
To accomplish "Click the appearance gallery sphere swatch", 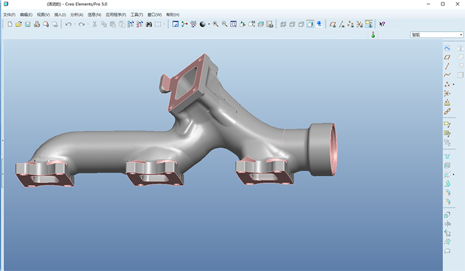I will (203, 24).
